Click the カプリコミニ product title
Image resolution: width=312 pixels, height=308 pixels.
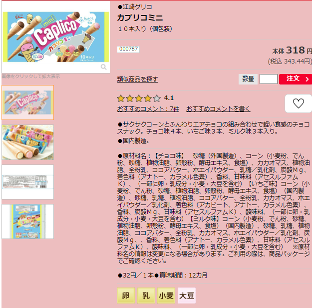coord(140,17)
